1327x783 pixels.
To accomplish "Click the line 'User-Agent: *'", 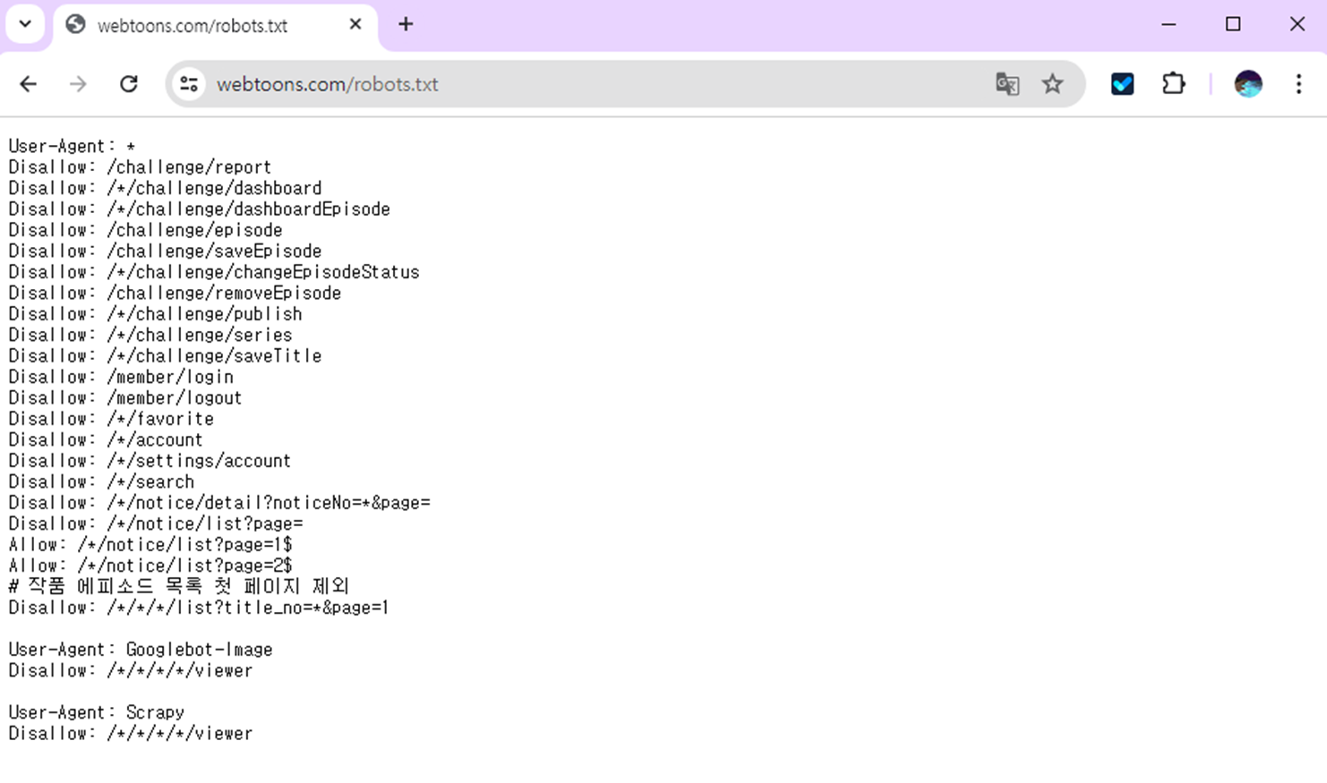I will coord(72,146).
